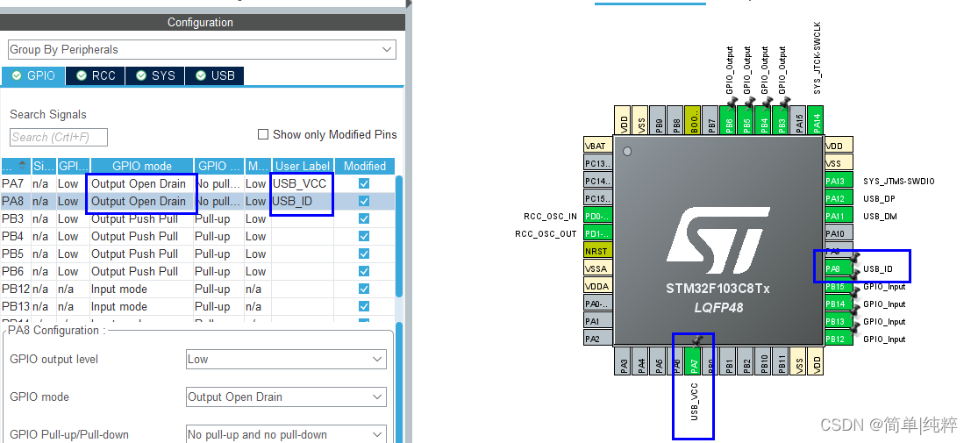Click the USB_VCC user label cell

[x=303, y=183]
